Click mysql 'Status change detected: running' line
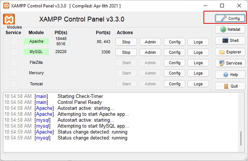The image size is (248, 161). click(92, 138)
